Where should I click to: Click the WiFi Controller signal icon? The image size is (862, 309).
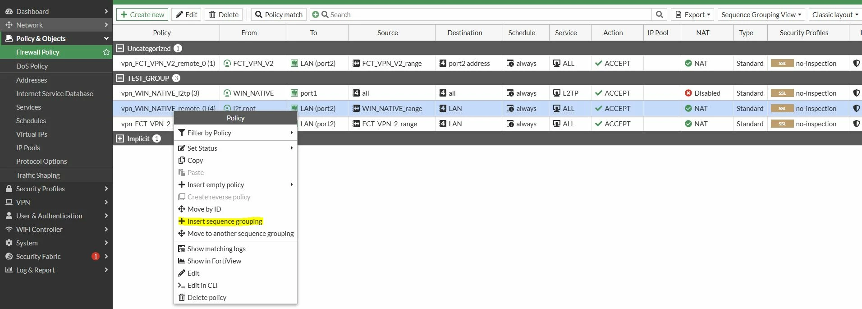click(x=9, y=229)
